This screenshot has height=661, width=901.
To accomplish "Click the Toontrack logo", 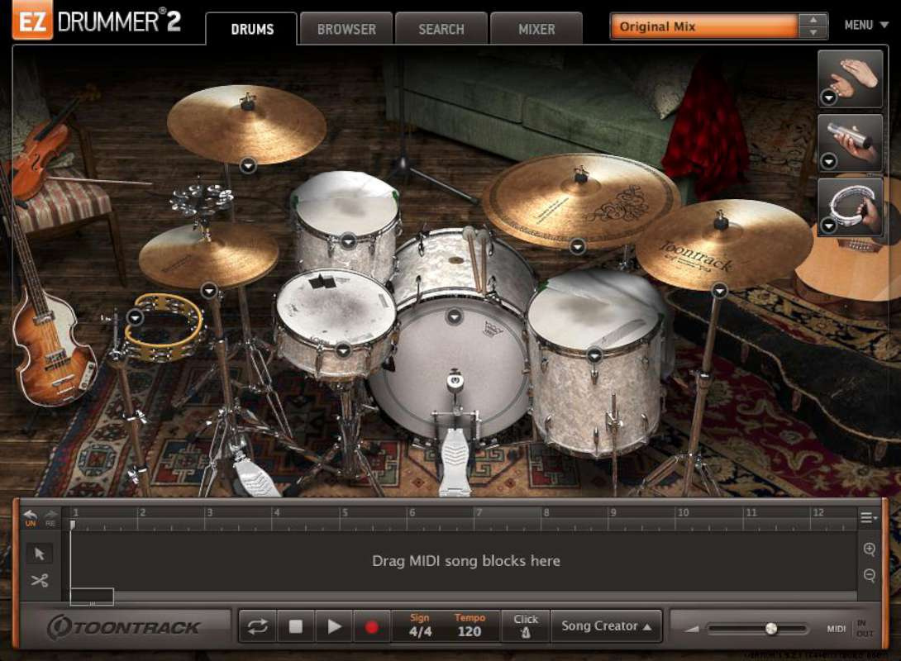I will (124, 626).
